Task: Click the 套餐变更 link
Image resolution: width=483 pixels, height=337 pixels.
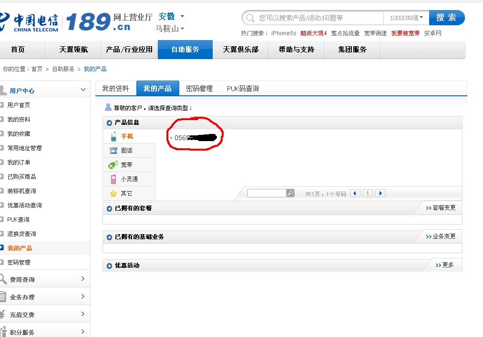Action: tap(441, 208)
